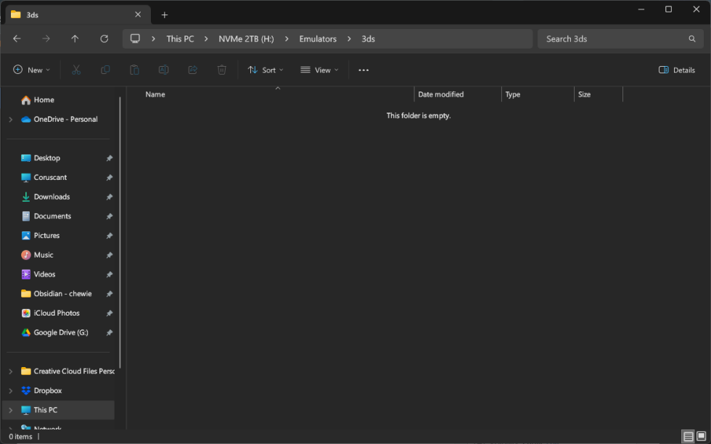
Task: Expand the OneDrive - Personal tree node
Action: 10,120
